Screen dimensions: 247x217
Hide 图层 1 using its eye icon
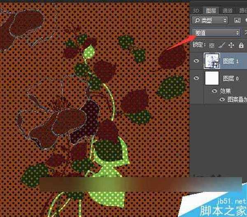196,61
